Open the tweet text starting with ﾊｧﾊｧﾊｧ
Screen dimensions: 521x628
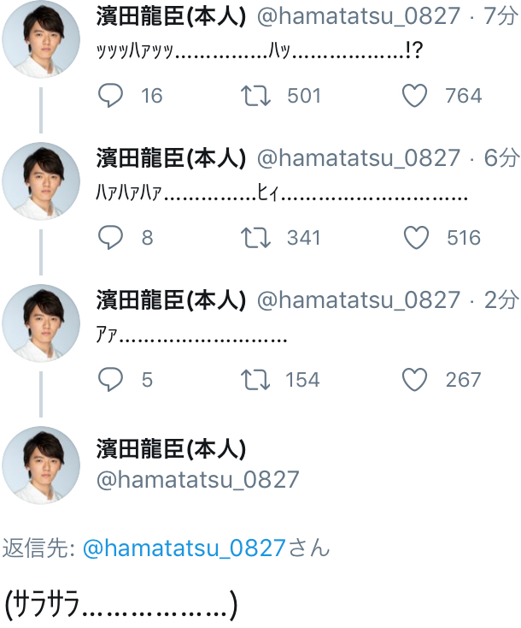[282, 195]
